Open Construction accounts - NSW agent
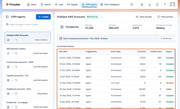Viewport: 180px width, 109px height. (x=28, y=65)
